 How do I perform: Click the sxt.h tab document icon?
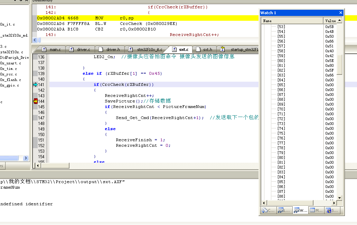coord(198,49)
